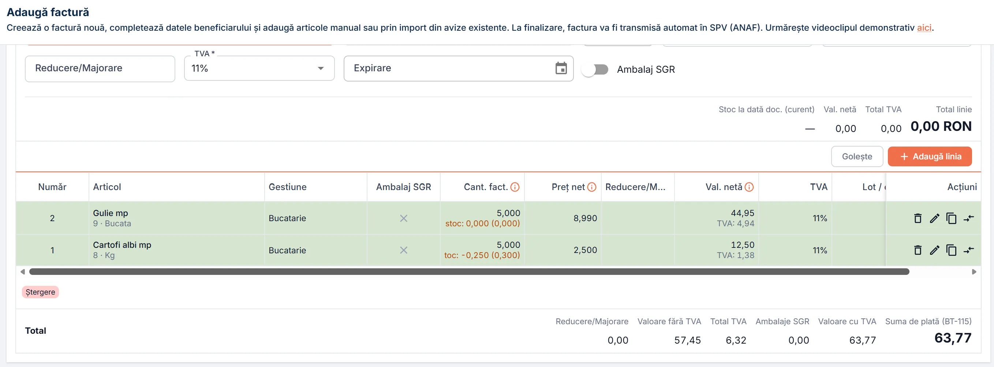Click the Adaugă linia button
The image size is (994, 367).
930,156
